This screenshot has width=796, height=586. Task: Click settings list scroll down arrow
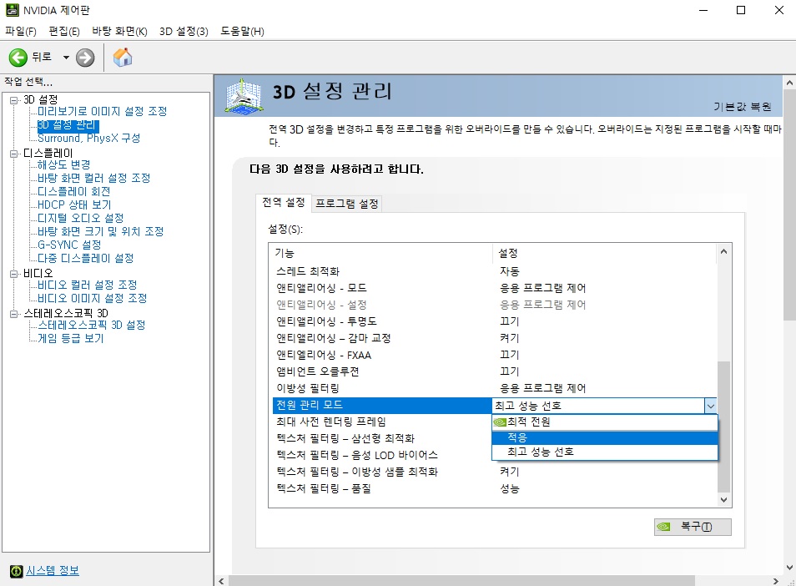click(724, 500)
